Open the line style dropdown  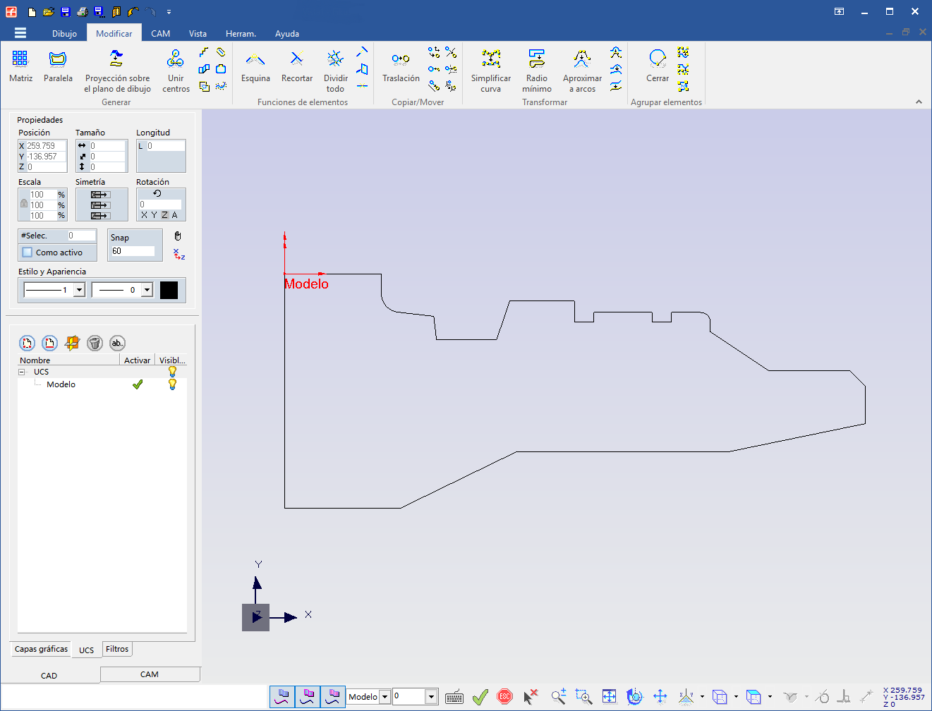80,290
